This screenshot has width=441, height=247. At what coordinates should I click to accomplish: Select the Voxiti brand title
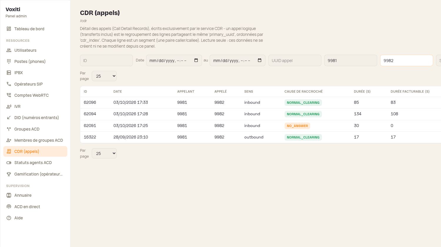[13, 9]
